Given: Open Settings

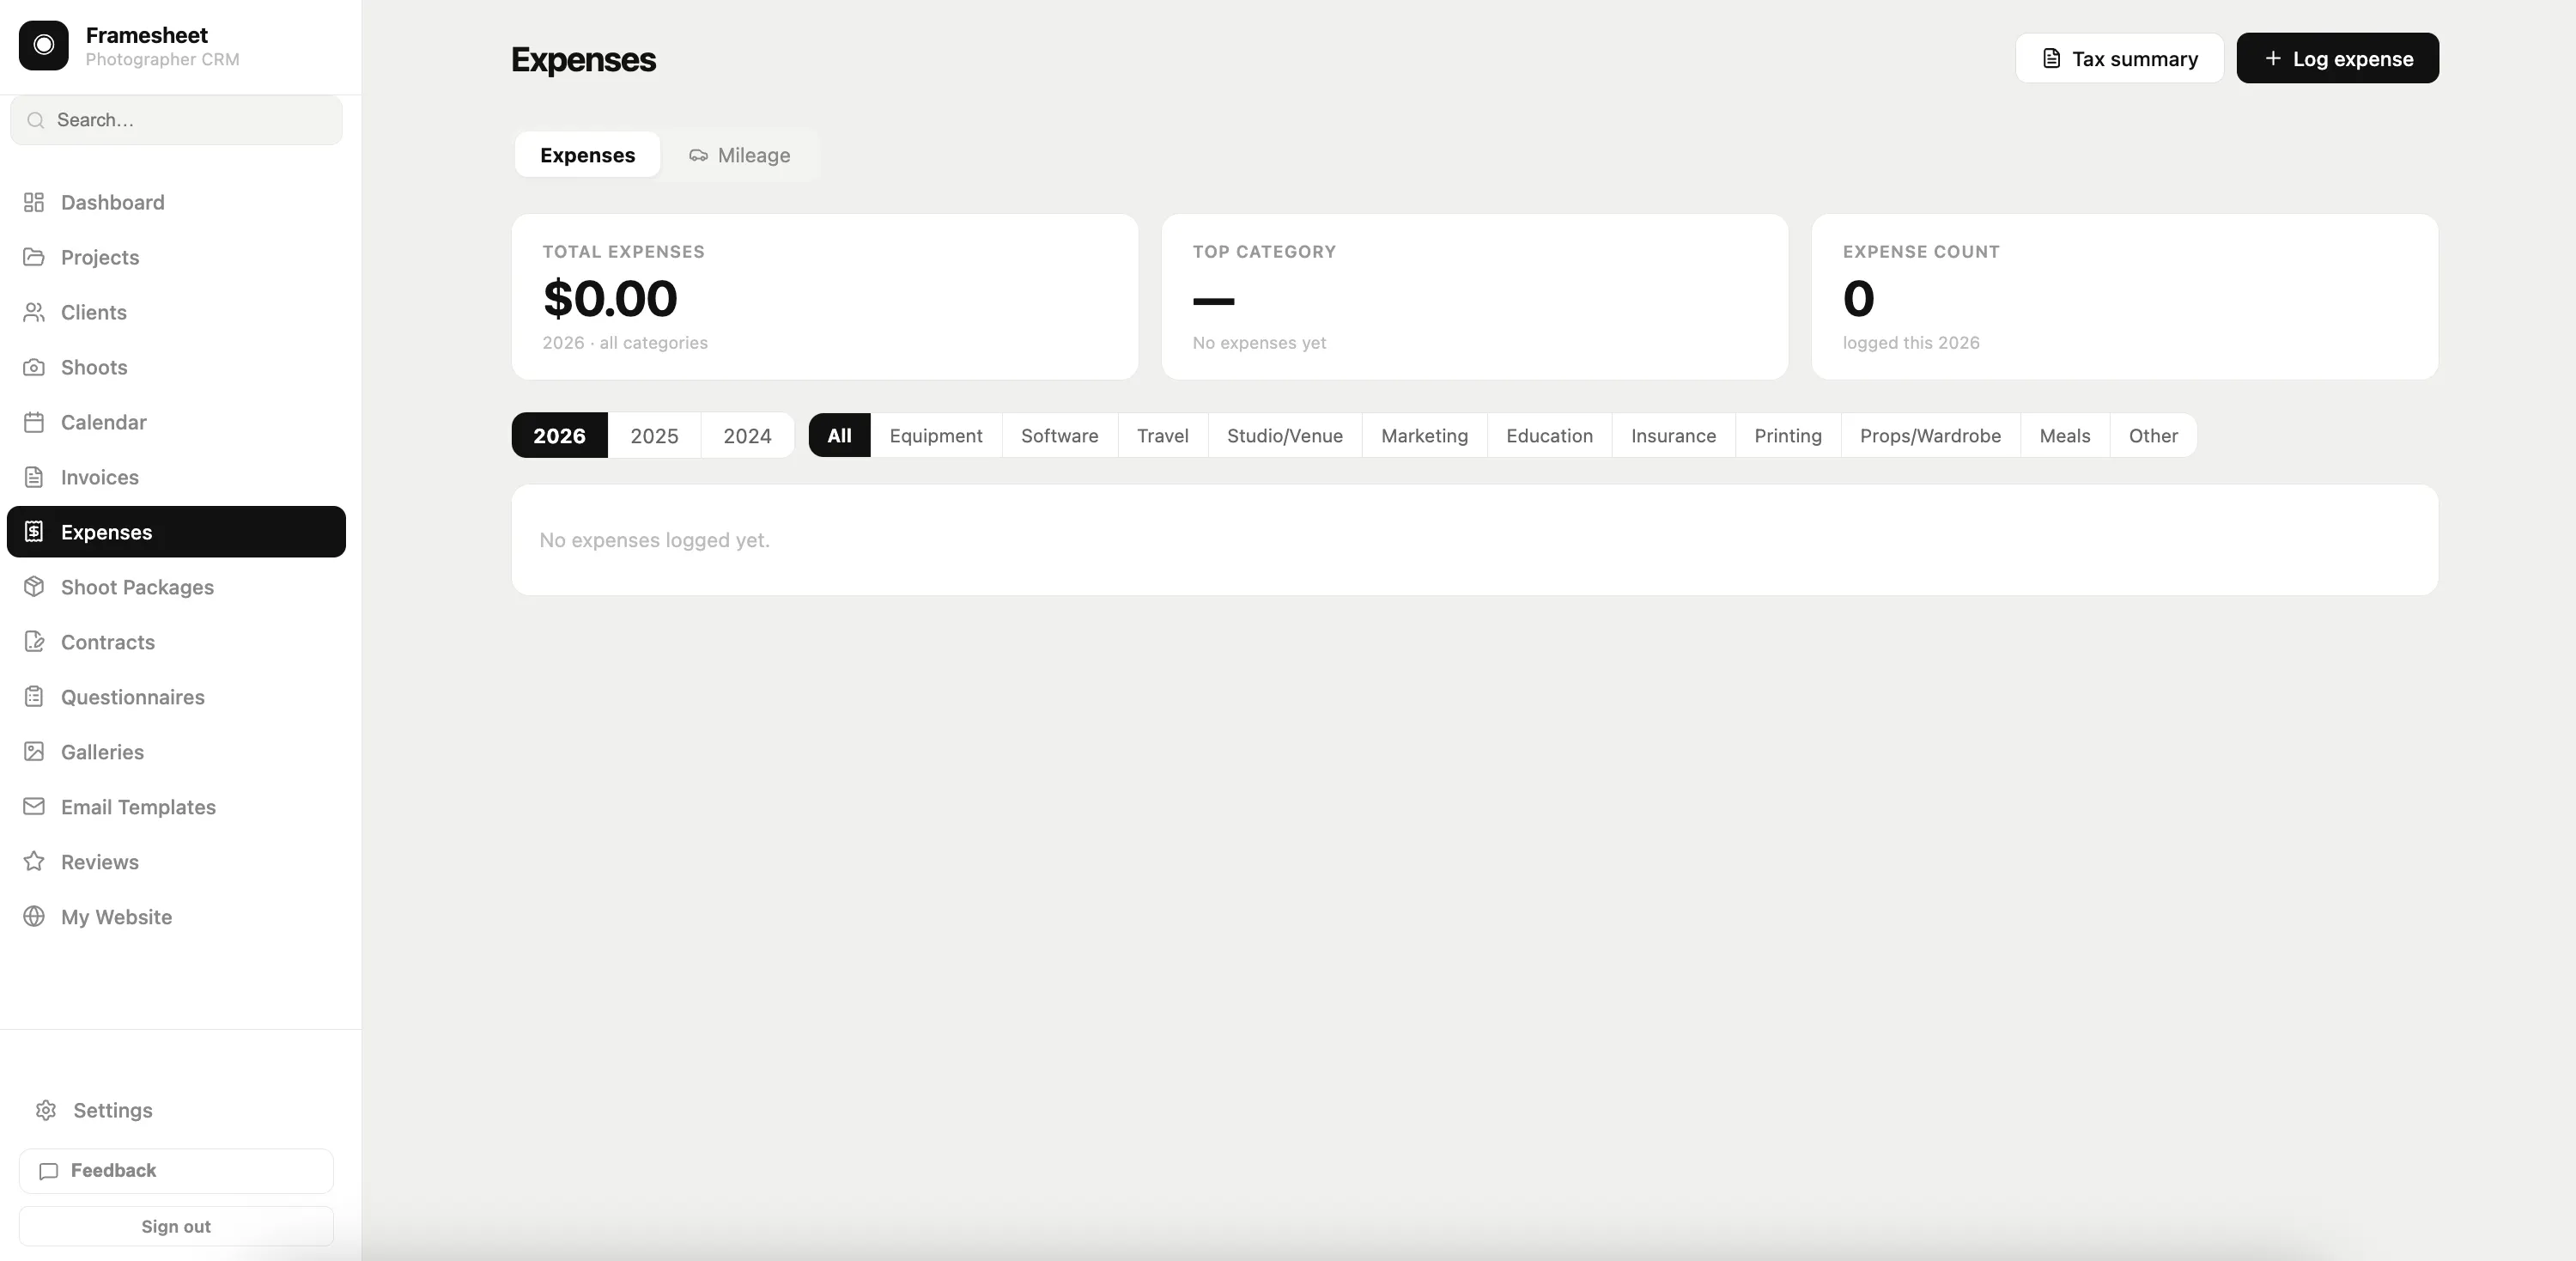Looking at the screenshot, I should point(176,1110).
